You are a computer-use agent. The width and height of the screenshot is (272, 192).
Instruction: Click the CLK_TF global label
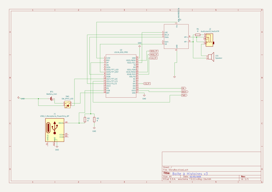click(153, 58)
